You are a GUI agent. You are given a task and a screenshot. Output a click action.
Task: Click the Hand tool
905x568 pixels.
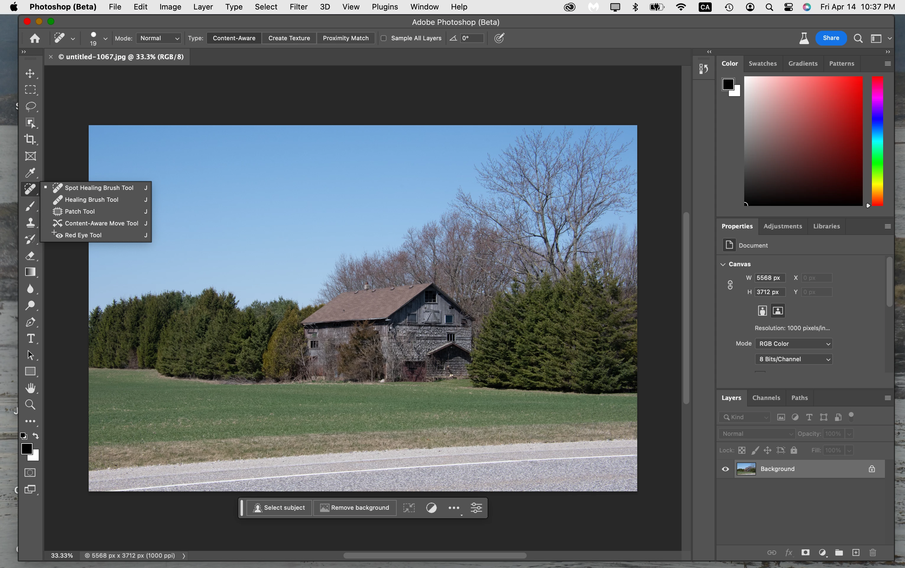[x=30, y=388]
